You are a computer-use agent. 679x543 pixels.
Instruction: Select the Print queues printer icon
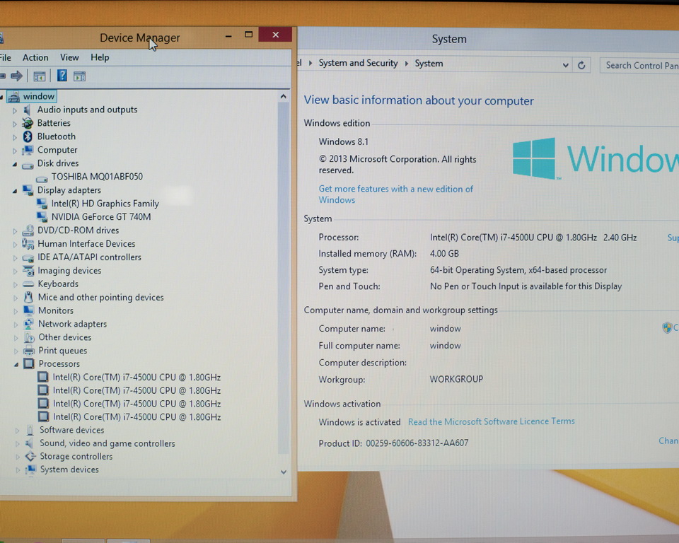(x=30, y=350)
